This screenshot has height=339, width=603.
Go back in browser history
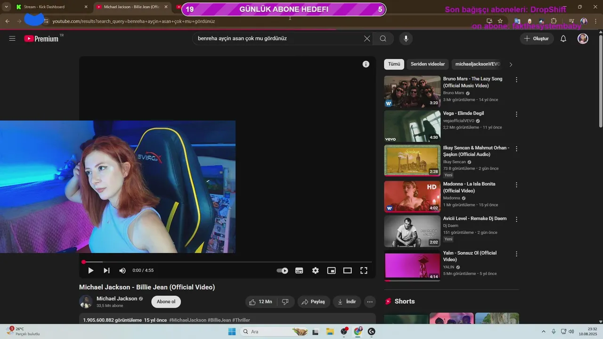(x=8, y=21)
